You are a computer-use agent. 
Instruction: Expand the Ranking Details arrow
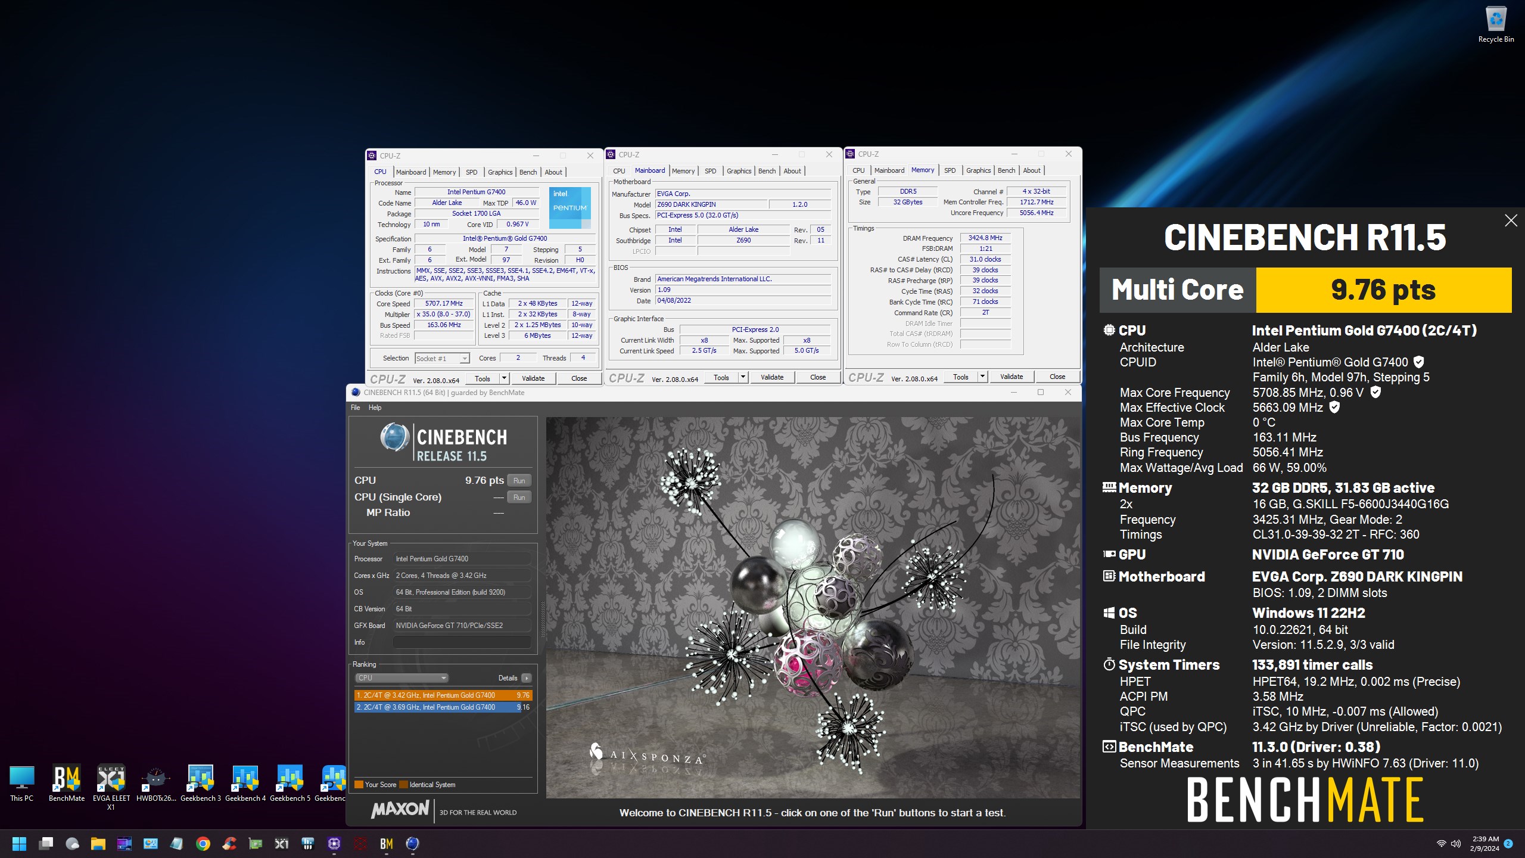coord(527,678)
